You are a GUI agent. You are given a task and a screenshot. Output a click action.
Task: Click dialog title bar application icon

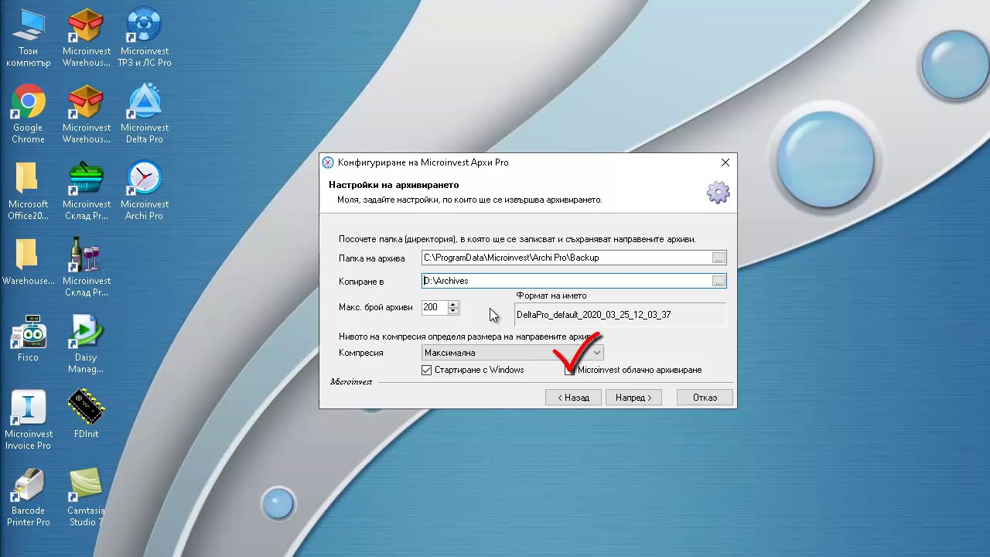tap(328, 162)
